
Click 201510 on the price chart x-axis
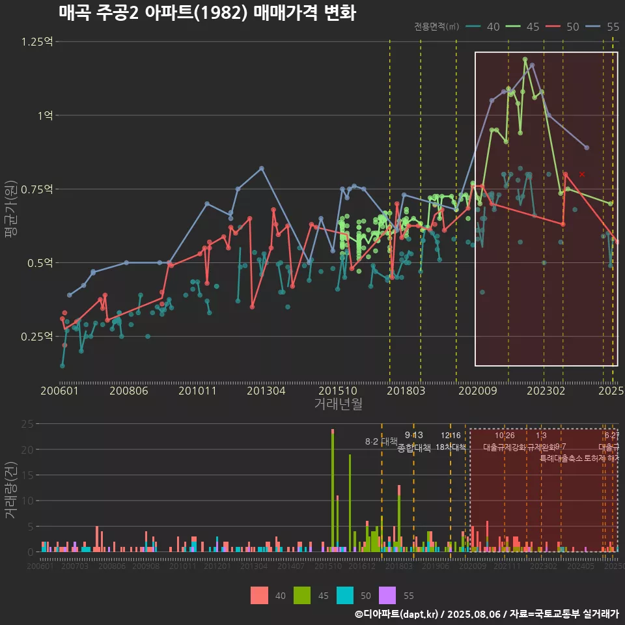(x=338, y=391)
